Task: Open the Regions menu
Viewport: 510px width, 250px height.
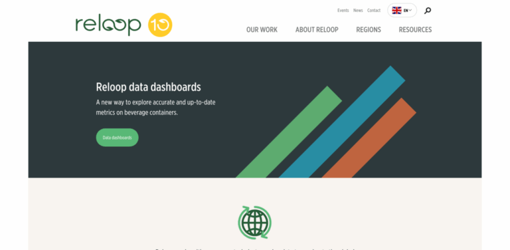Action: click(x=369, y=30)
